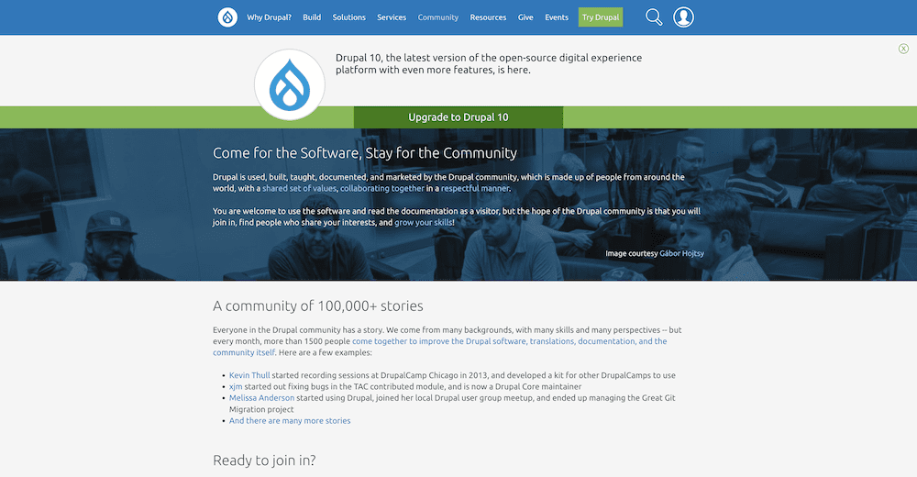Open the Events menu item
The width and height of the screenshot is (917, 477).
tap(557, 17)
